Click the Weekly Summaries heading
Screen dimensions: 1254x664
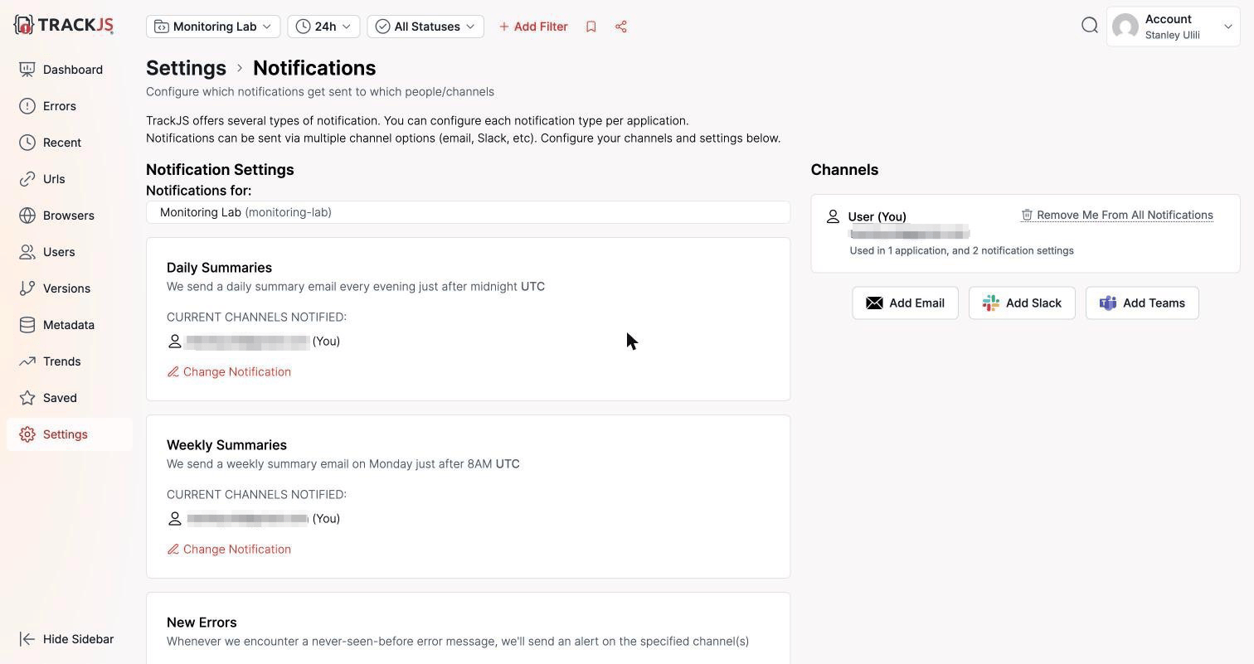(226, 445)
